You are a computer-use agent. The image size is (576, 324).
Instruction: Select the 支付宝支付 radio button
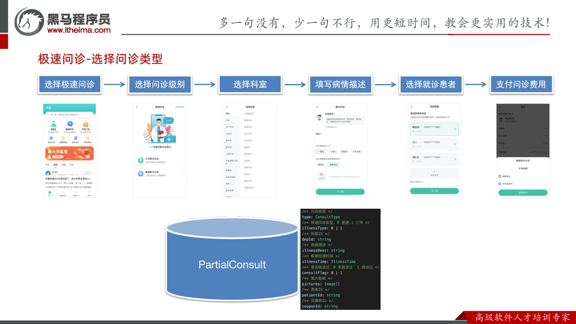coord(546,184)
